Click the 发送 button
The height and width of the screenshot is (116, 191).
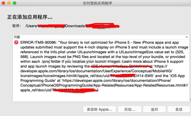(179, 109)
